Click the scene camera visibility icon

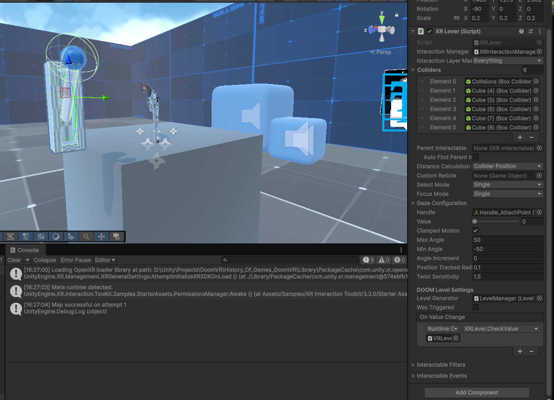pyautogui.click(x=117, y=237)
